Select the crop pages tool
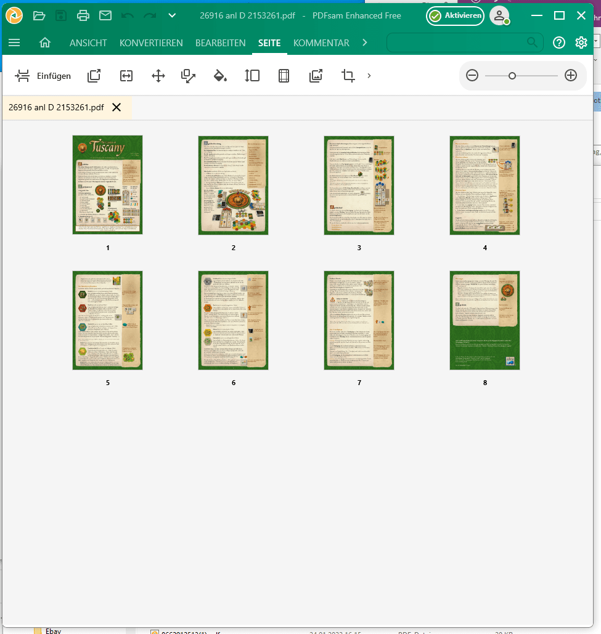Viewport: 601px width, 634px height. [x=348, y=76]
